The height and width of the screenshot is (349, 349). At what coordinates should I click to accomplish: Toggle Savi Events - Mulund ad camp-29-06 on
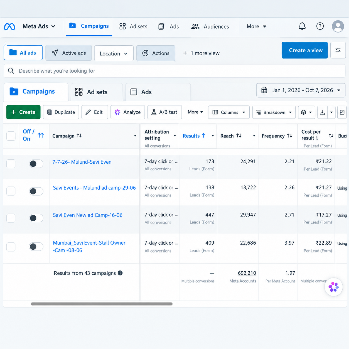pos(36,191)
